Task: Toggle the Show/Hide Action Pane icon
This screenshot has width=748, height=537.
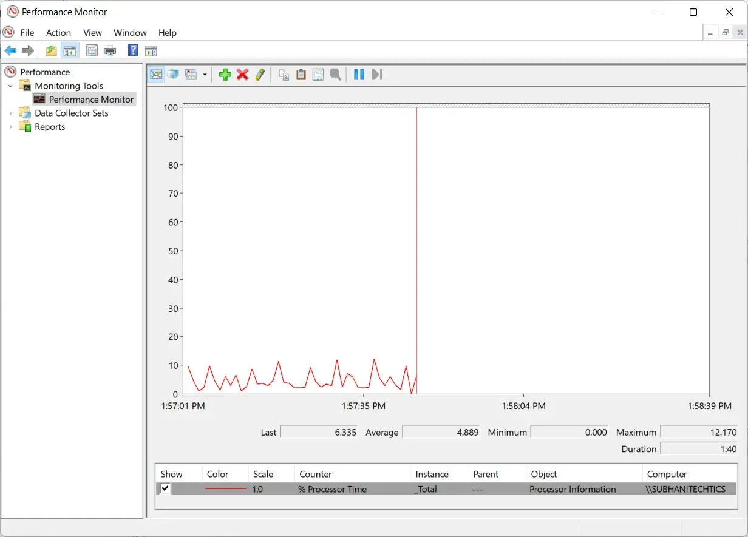Action: 151,51
